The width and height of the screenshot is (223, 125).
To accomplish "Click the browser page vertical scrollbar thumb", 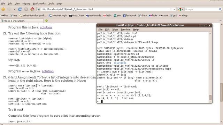I will coord(221,92).
